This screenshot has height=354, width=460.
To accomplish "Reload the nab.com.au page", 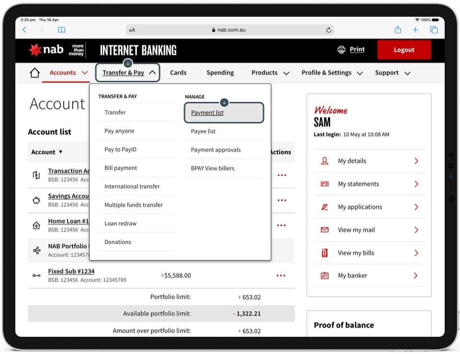I will pyautogui.click(x=329, y=30).
